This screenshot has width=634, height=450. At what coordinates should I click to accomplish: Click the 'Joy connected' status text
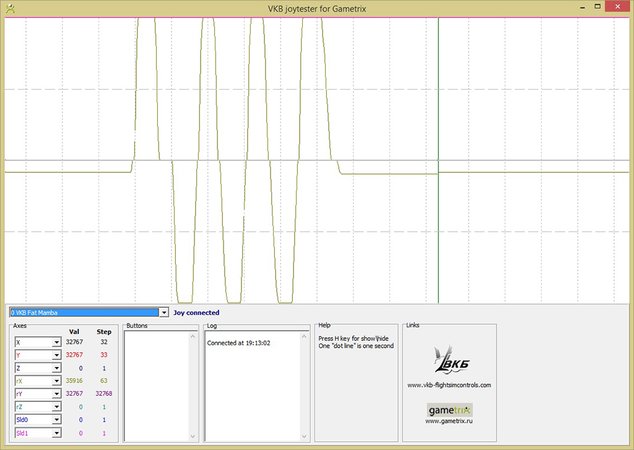click(x=196, y=312)
